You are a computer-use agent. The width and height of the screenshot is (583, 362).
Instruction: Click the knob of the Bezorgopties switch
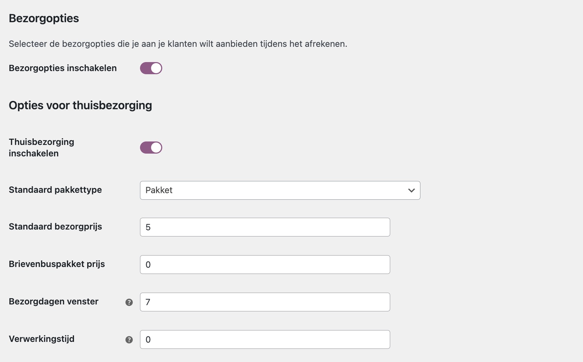[156, 68]
